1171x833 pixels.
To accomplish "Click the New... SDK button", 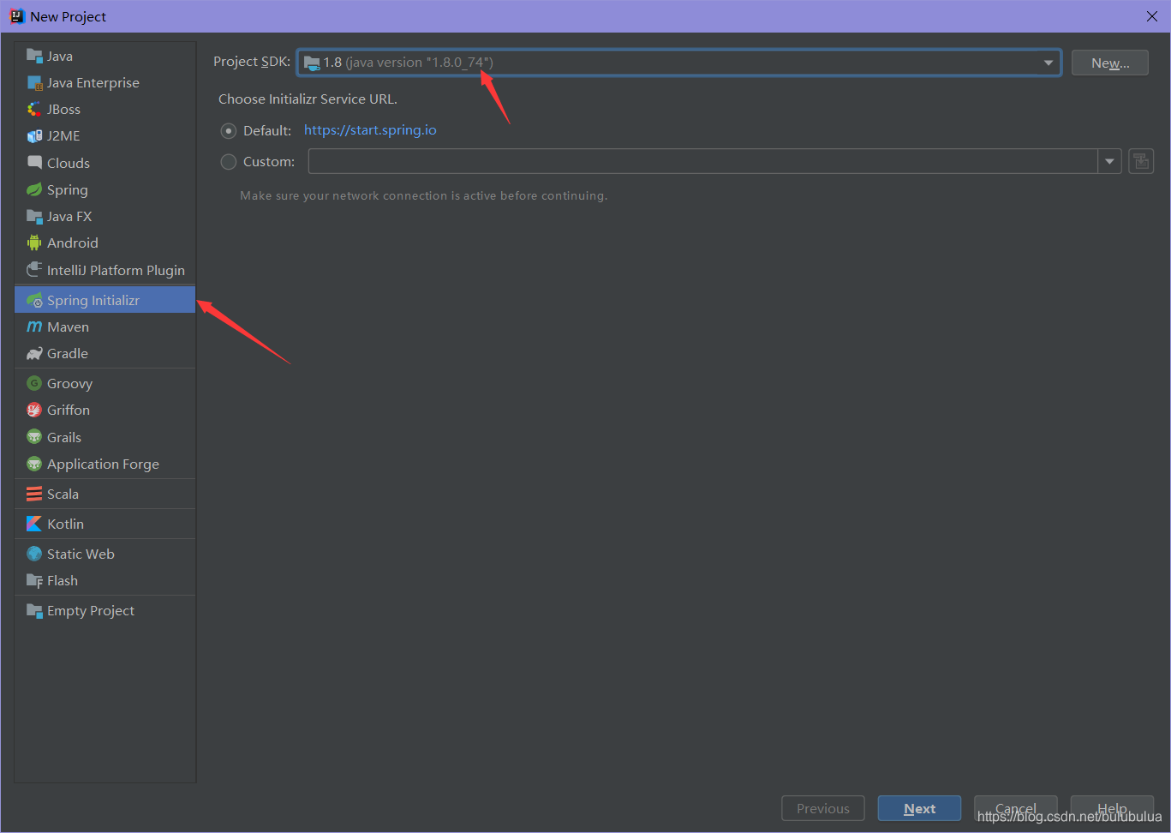I will pyautogui.click(x=1110, y=63).
